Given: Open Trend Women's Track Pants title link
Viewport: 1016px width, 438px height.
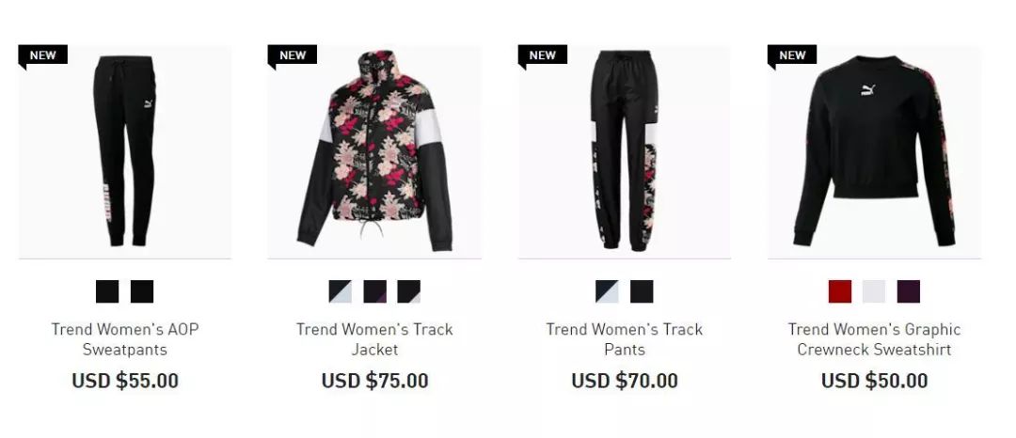Looking at the screenshot, I should pos(625,339).
